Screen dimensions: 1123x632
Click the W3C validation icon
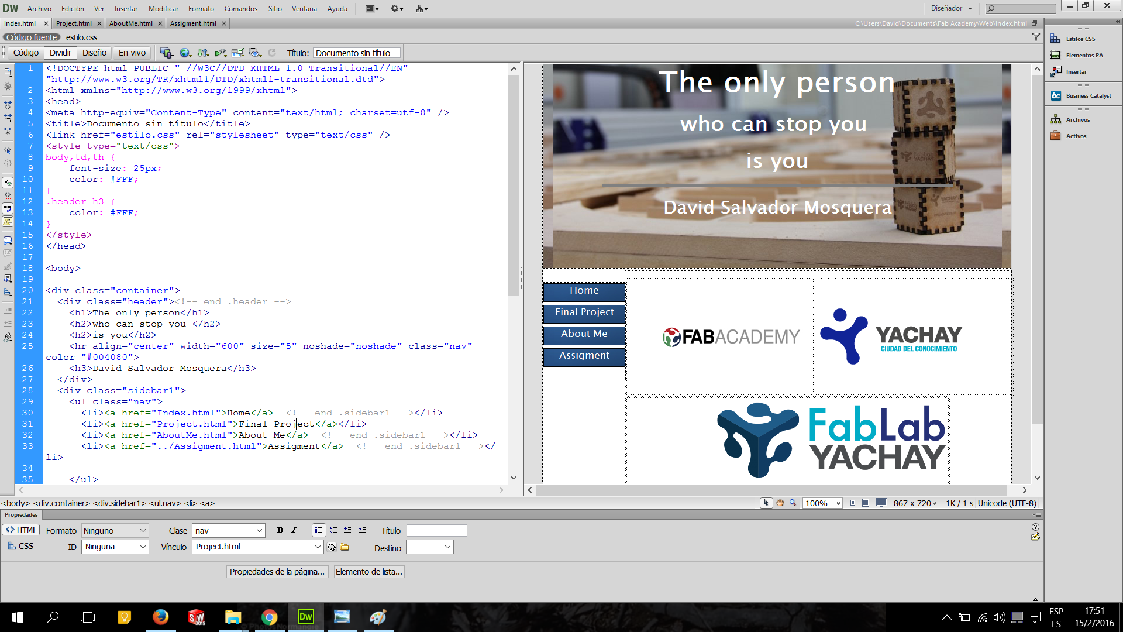pos(221,53)
